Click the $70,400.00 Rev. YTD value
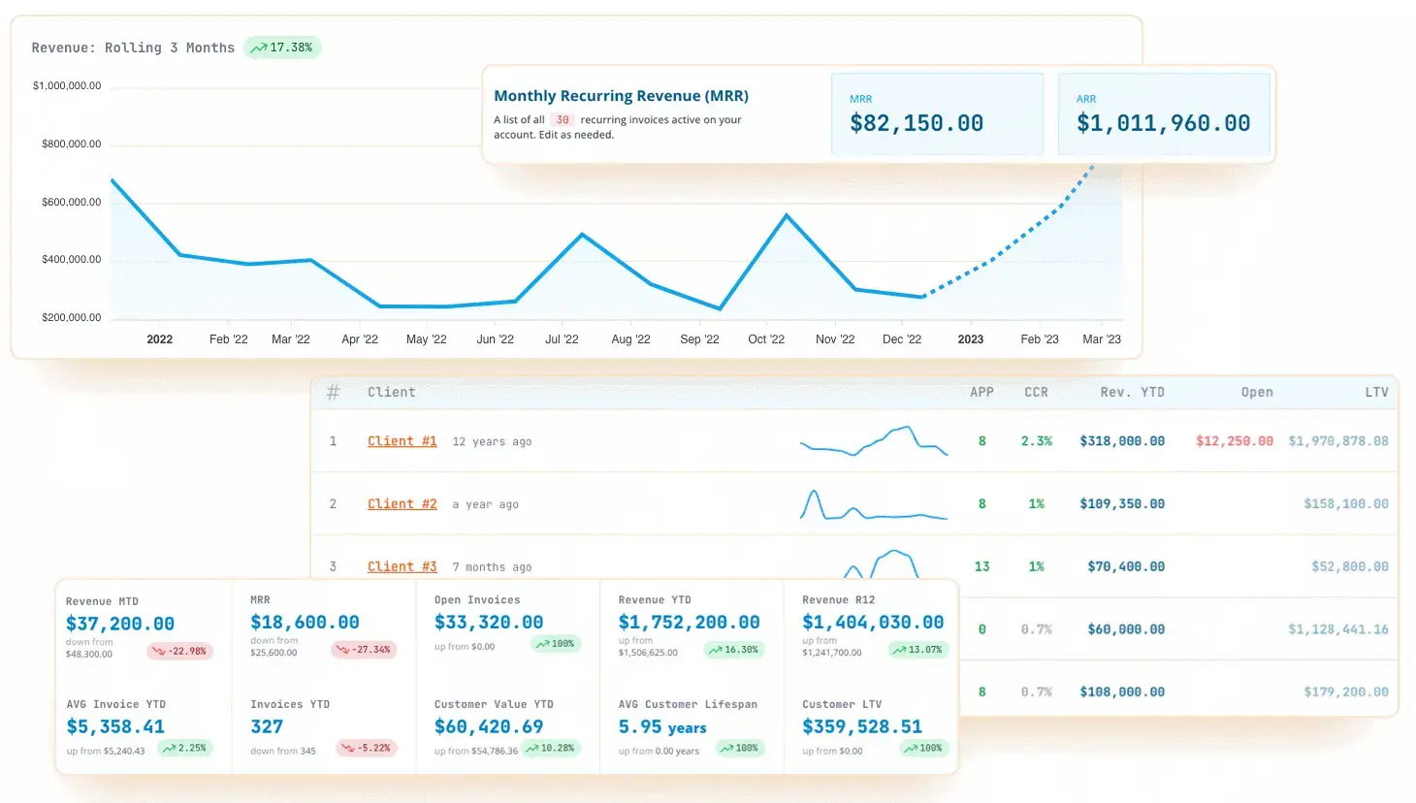Viewport: 1416px width, 803px height. coord(1126,566)
